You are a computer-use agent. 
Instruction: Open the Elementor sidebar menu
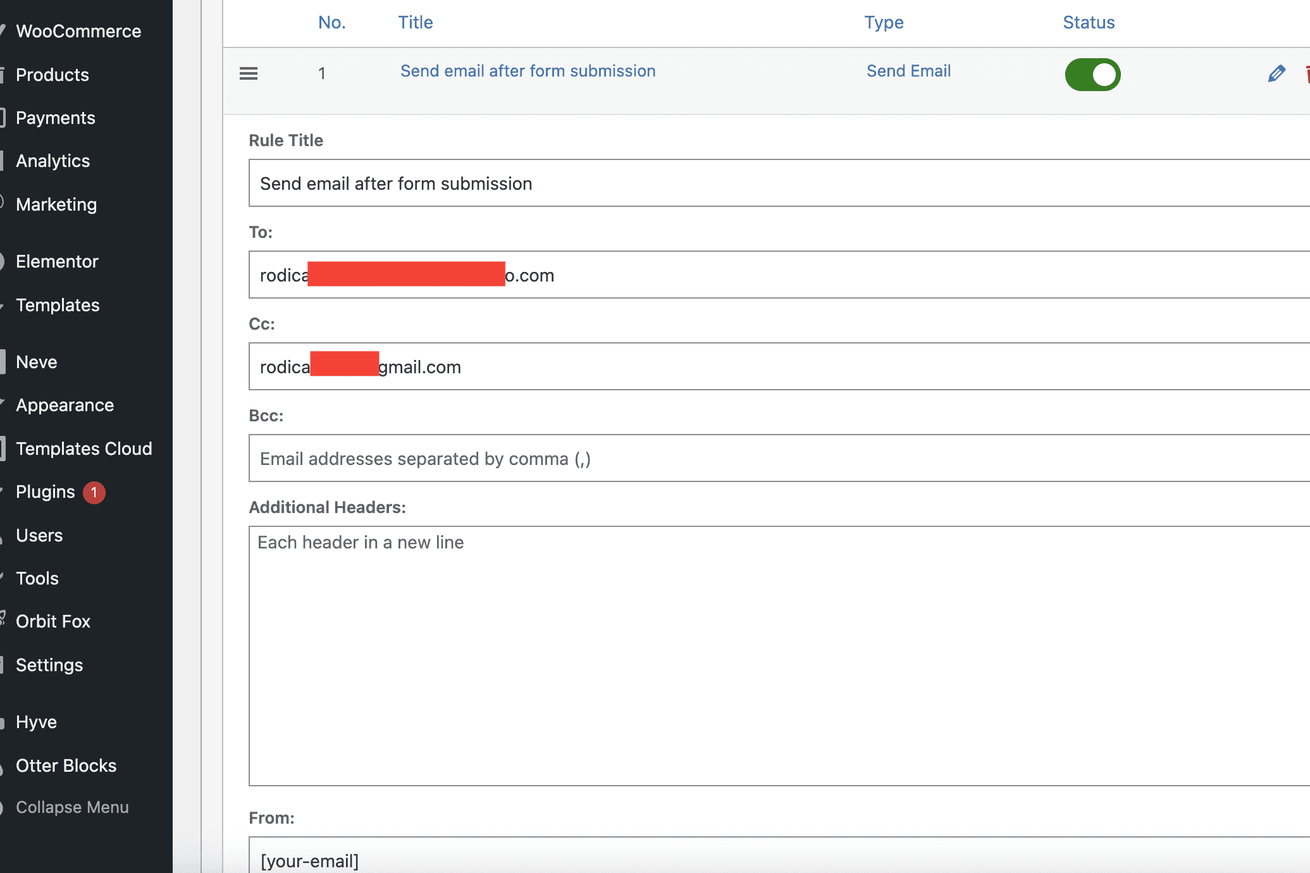pos(57,261)
